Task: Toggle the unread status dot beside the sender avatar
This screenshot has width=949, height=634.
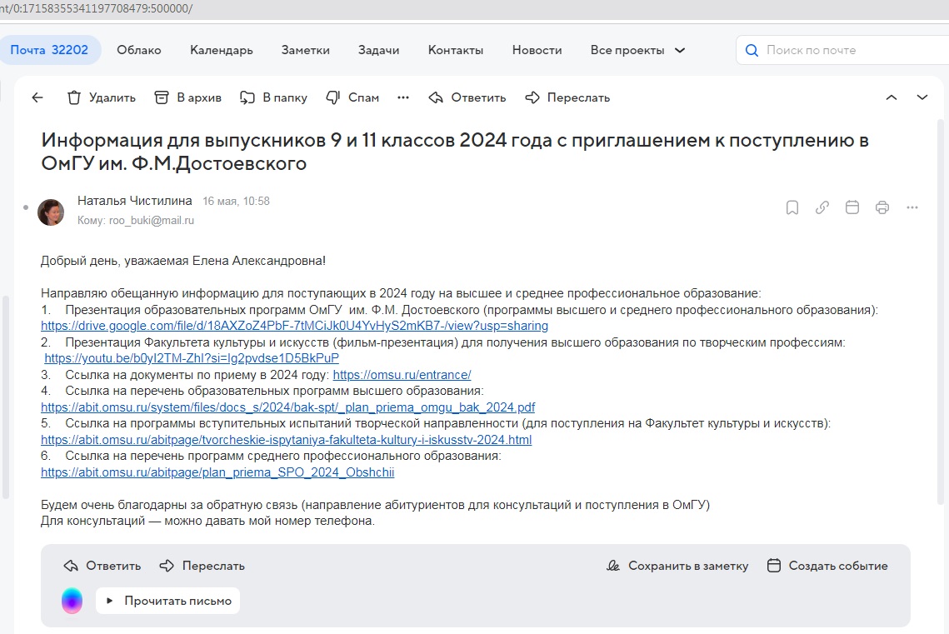Action: click(x=26, y=207)
